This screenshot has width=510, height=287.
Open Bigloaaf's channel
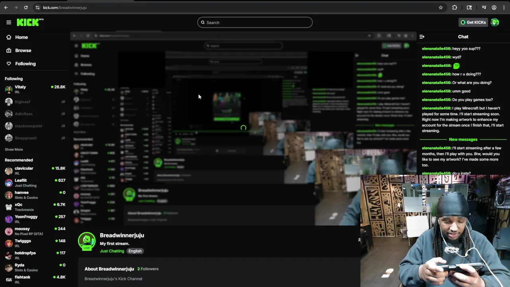tap(35, 102)
